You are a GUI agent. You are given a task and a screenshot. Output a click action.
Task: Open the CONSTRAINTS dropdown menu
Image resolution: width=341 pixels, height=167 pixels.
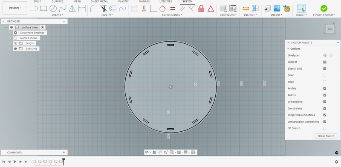coord(172,15)
